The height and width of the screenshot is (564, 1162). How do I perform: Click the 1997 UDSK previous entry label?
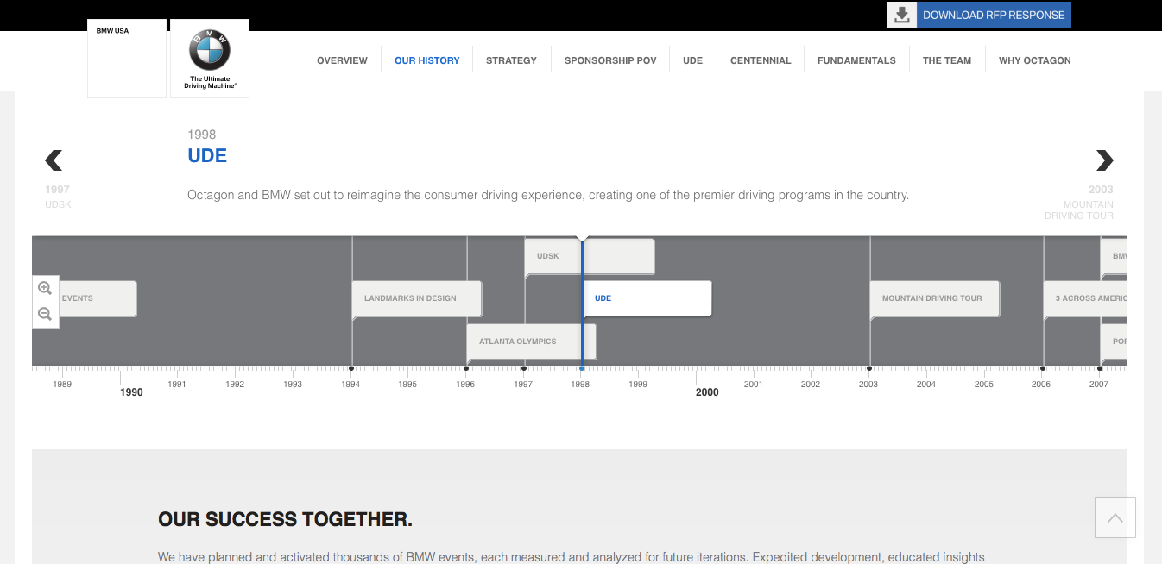point(58,197)
